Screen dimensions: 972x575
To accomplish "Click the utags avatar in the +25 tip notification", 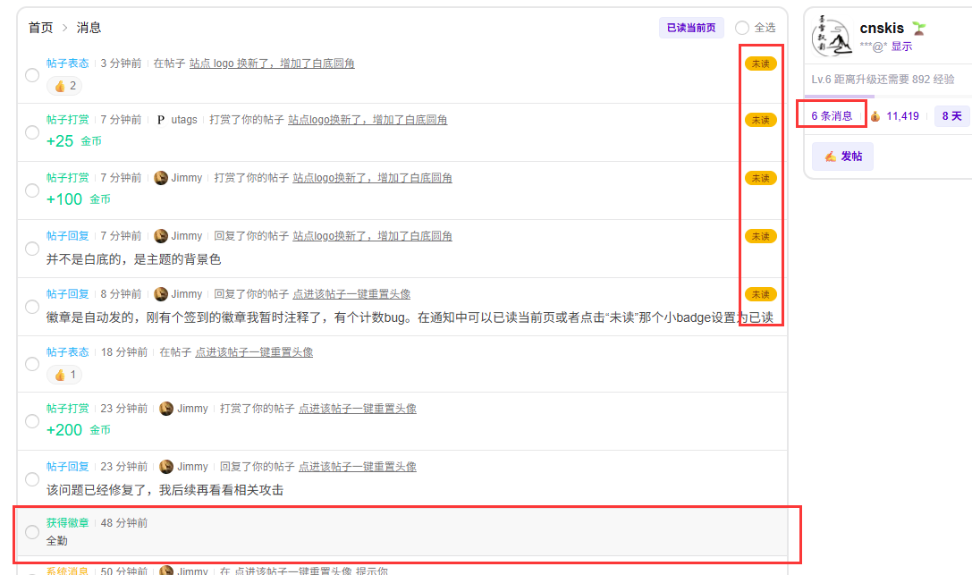I will (161, 120).
